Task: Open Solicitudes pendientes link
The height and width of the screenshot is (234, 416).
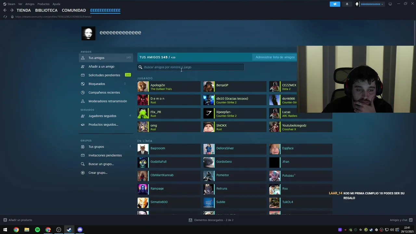Action: pos(104,75)
